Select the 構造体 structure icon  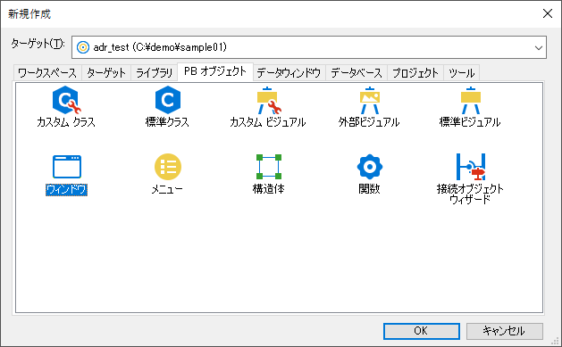click(269, 167)
